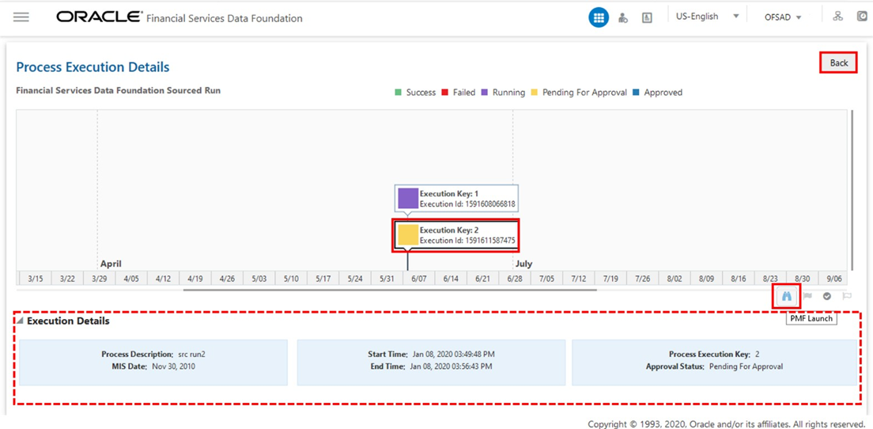873x429 pixels.
Task: Click Execution Id 1591608066818 text
Action: tap(467, 204)
